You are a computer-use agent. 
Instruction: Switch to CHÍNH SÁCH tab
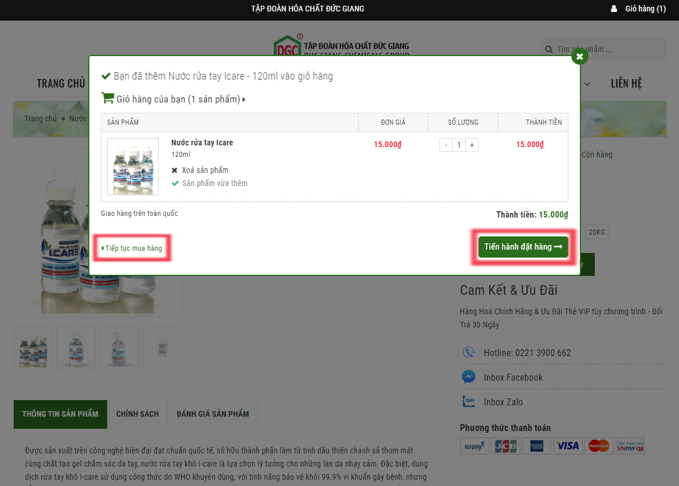[x=138, y=414]
